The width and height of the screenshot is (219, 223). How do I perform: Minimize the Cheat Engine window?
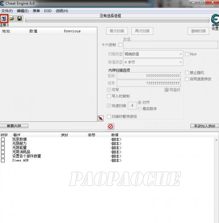193,2
